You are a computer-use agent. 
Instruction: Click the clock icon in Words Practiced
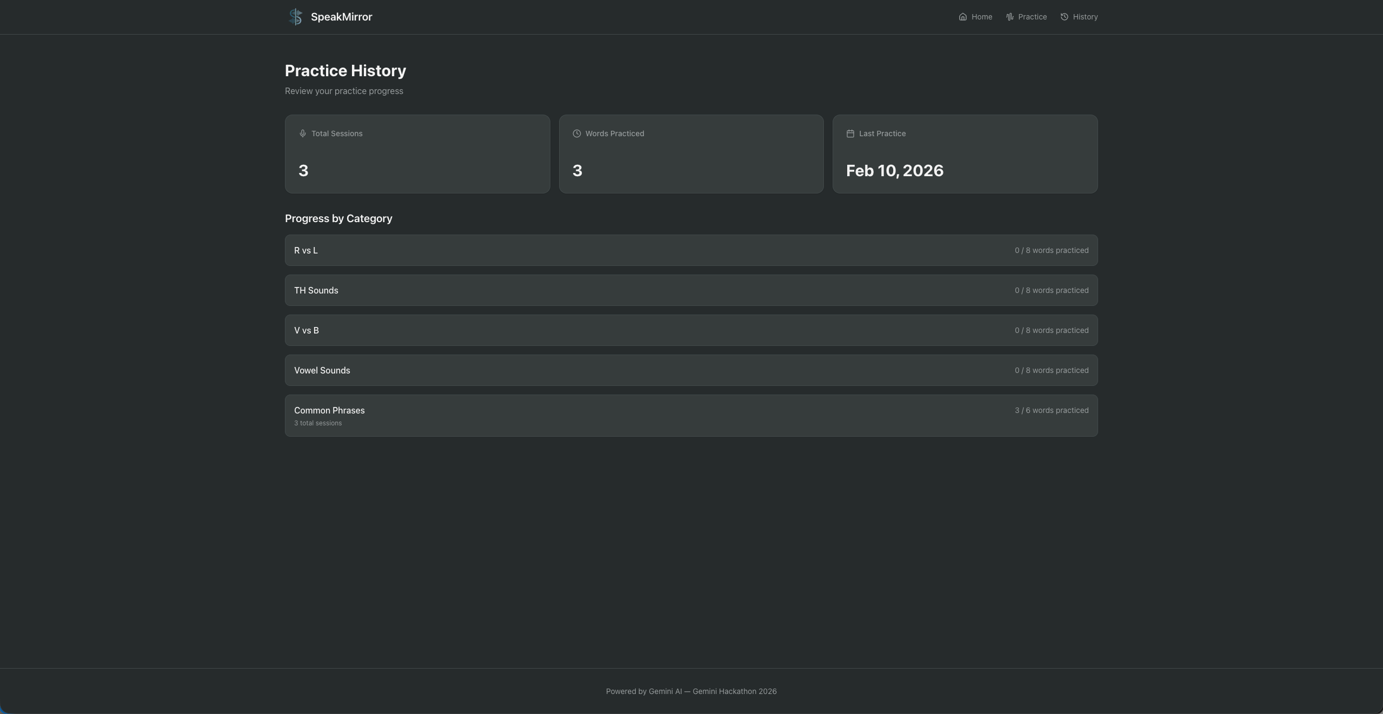[x=576, y=134]
